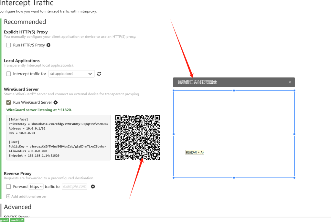The height and width of the screenshot is (222, 331).
Task: Refresh the local applications list
Action: tap(99, 74)
